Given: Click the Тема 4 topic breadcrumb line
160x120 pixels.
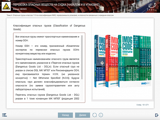Looking at the screenshot, I should click(x=60, y=15).
